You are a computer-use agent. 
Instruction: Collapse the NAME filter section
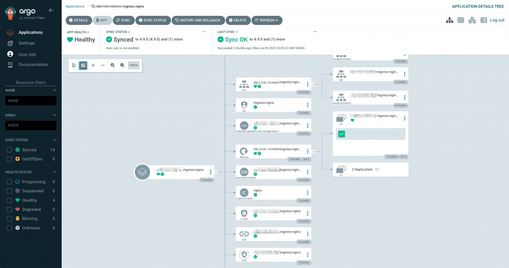[x=54, y=90]
